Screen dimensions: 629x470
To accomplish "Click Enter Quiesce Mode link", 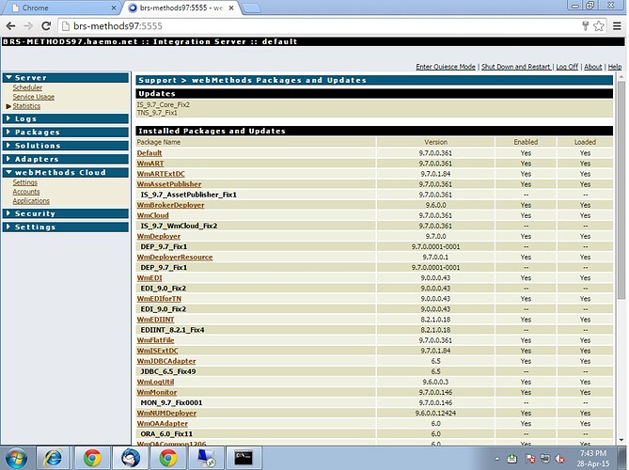I will click(446, 67).
